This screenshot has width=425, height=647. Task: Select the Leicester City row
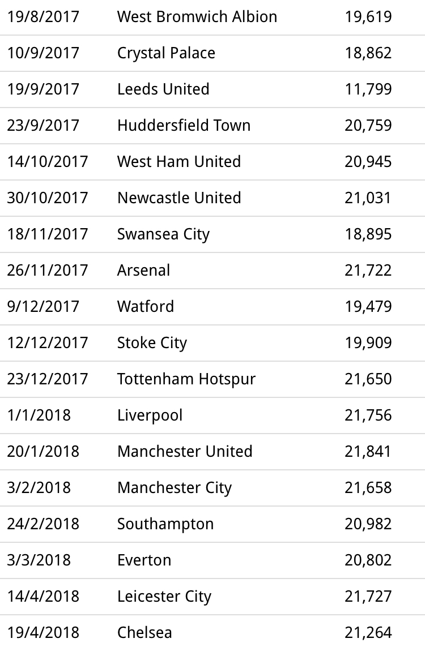coord(212,597)
